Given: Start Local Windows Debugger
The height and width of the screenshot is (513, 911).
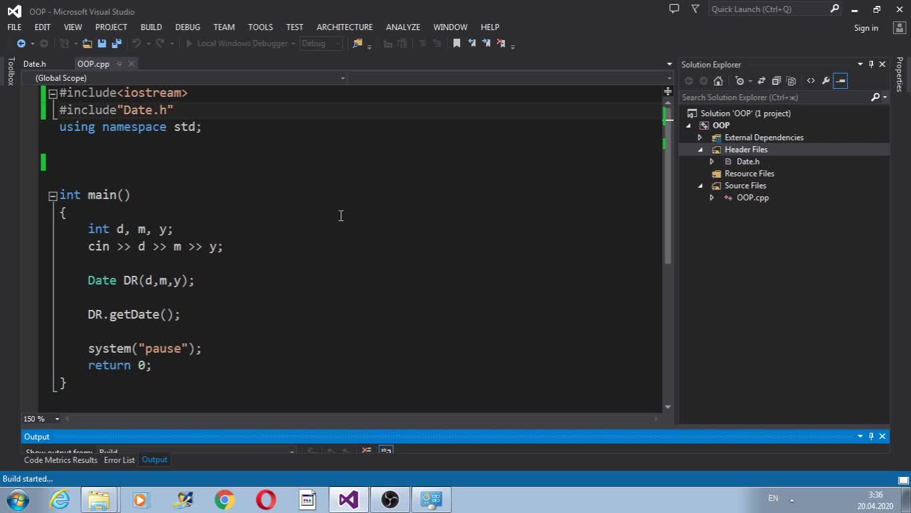Looking at the screenshot, I should 240,43.
